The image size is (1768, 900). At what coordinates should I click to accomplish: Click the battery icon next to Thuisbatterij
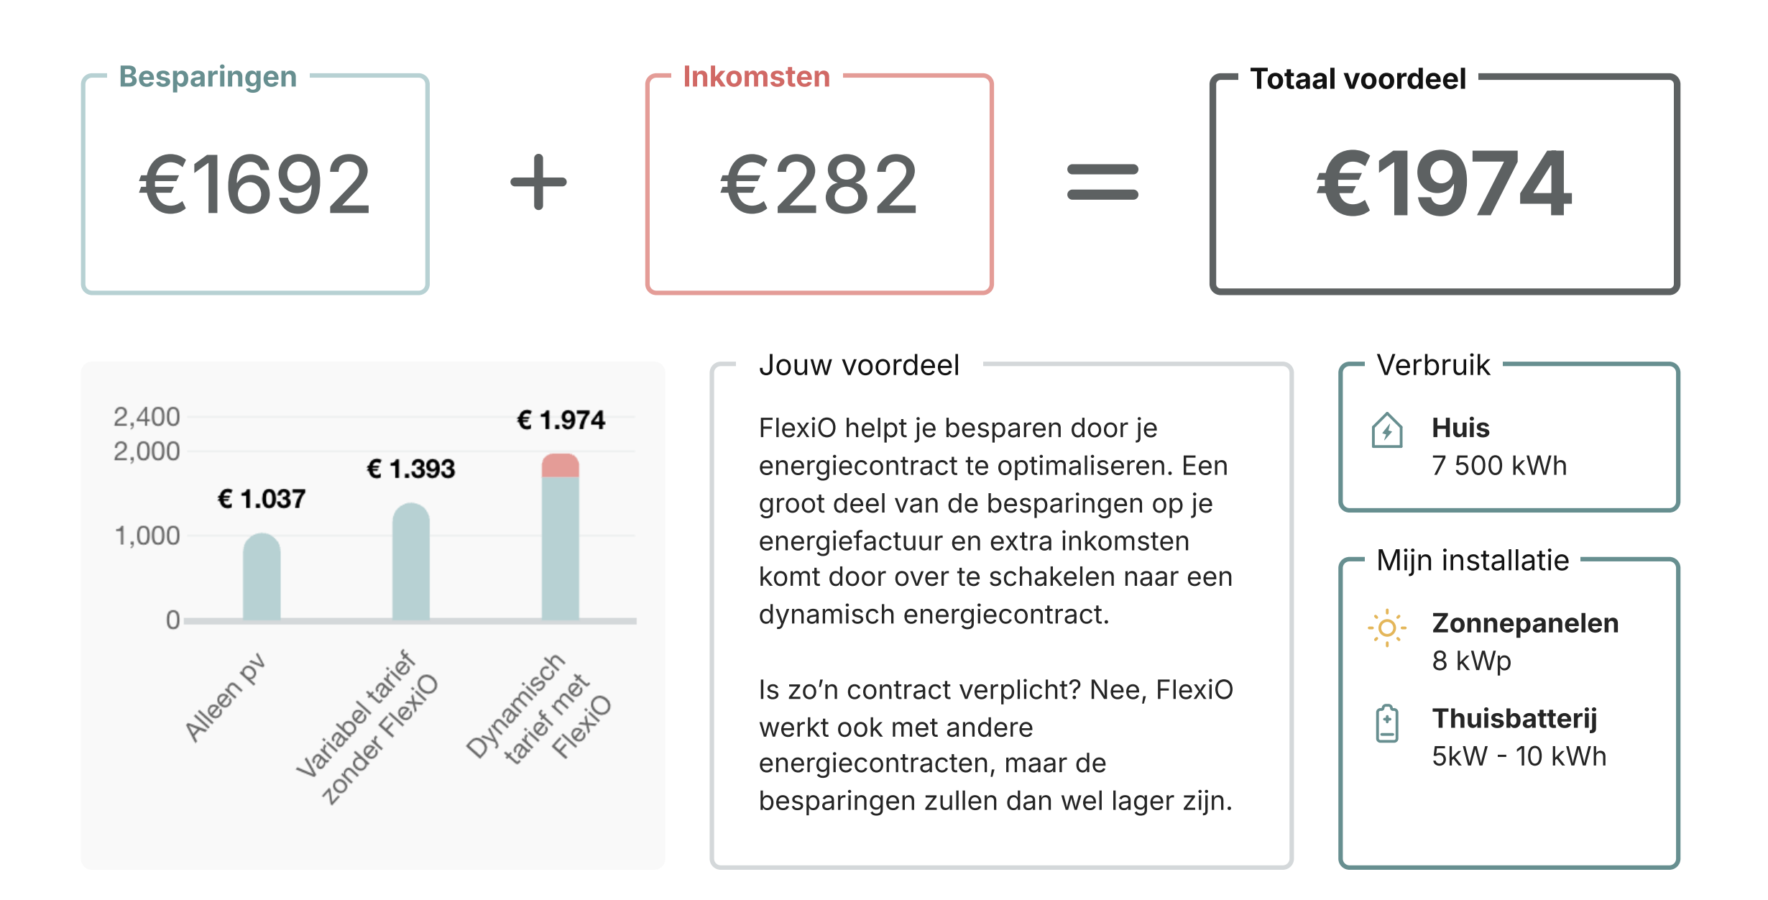click(x=1386, y=723)
